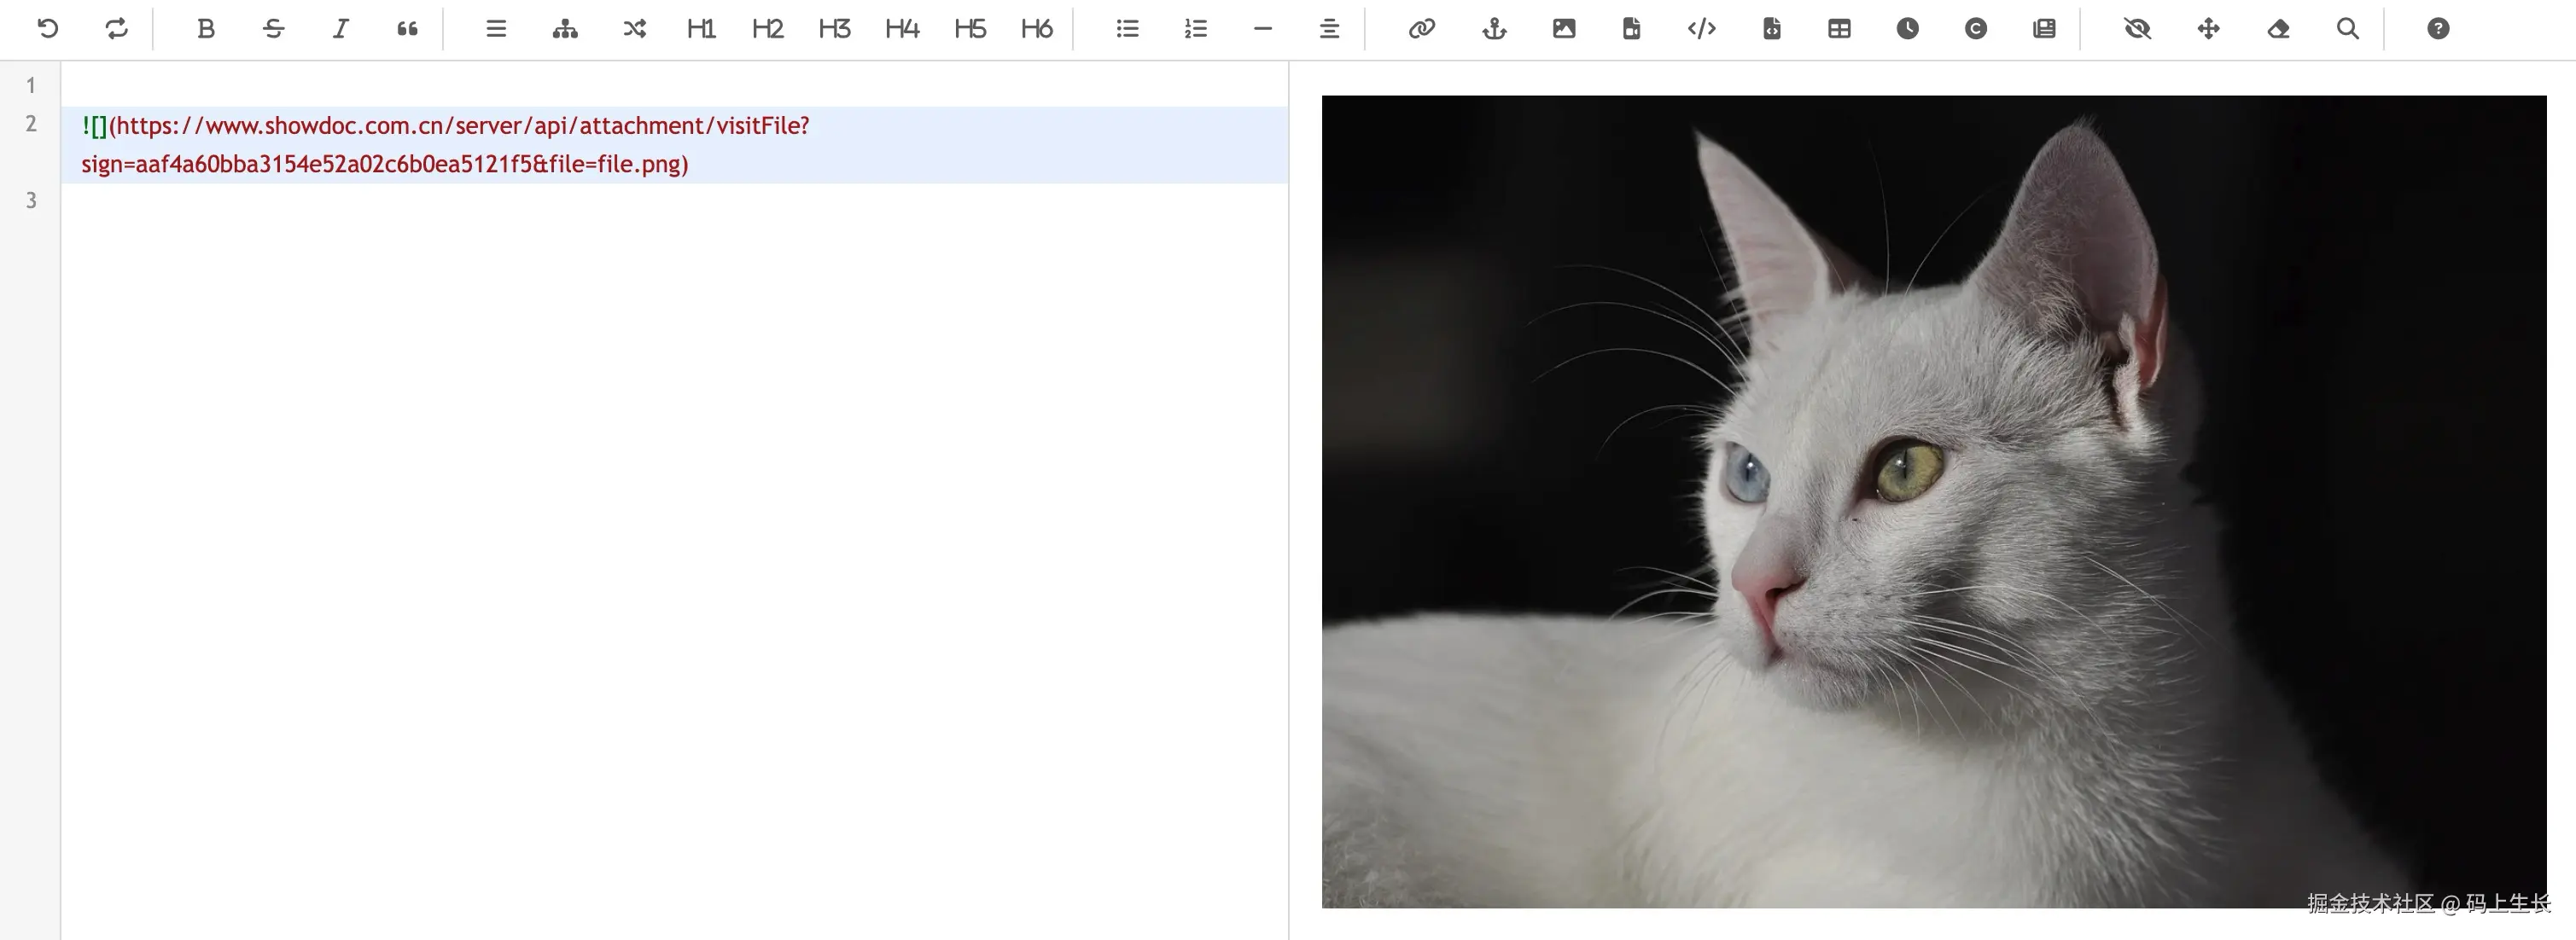Open the insert link dialog
The height and width of the screenshot is (940, 2576).
1421,28
